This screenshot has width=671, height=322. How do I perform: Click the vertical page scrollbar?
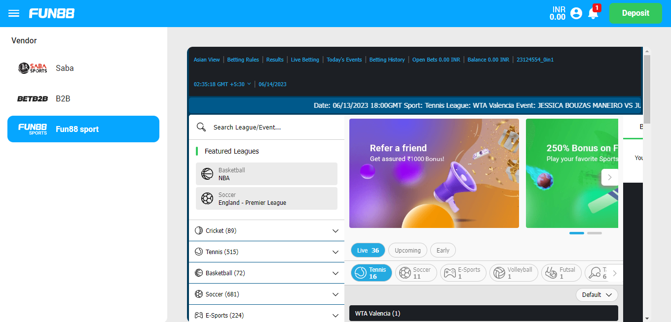point(647,89)
